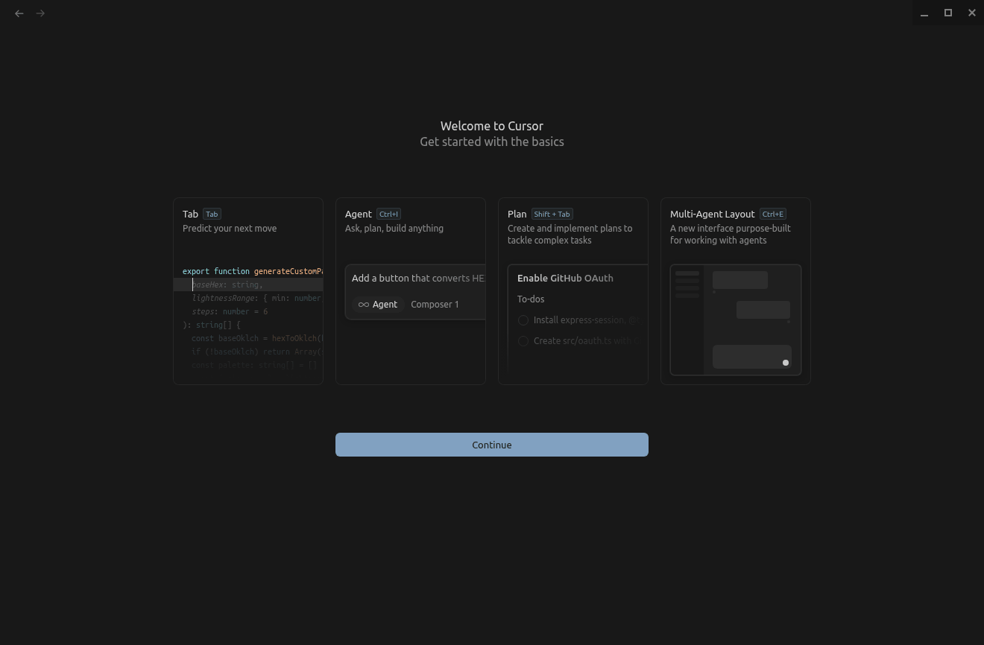Click the Tab shortcut key badge
984x645 pixels.
click(x=212, y=214)
